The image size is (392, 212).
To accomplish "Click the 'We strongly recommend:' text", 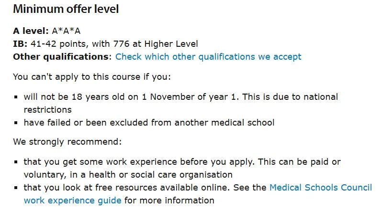I will [x=67, y=142].
